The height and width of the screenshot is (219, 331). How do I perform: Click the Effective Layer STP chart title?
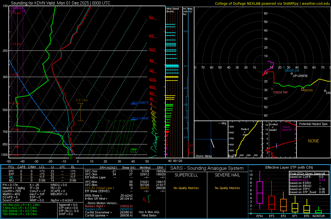pyautogui.click(x=289, y=168)
